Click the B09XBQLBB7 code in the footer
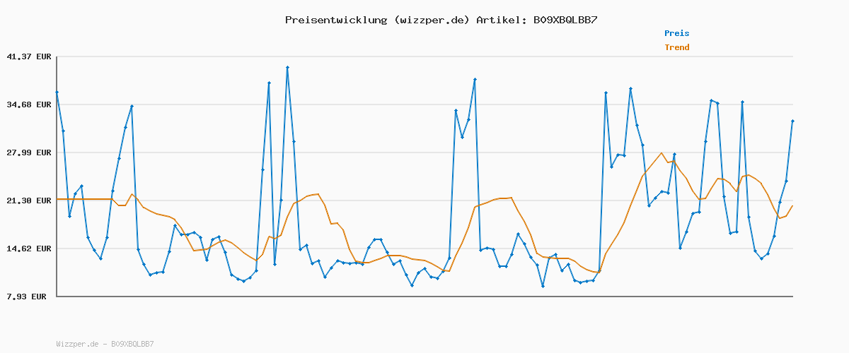Viewport: 849px width, 353px height. [132, 344]
